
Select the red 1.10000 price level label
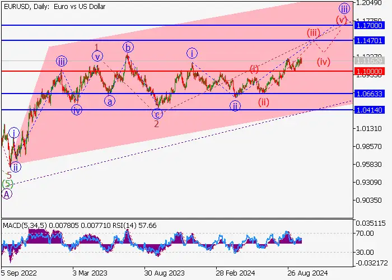pos(369,72)
